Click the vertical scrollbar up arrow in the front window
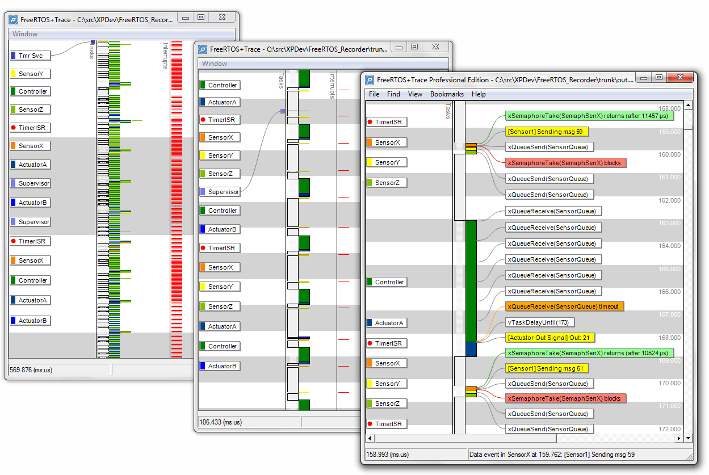The height and width of the screenshot is (475, 709). (689, 106)
